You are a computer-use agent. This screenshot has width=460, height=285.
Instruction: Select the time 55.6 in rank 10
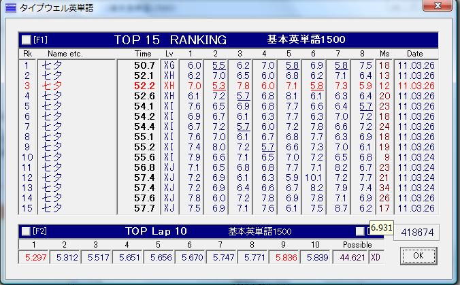pos(144,157)
